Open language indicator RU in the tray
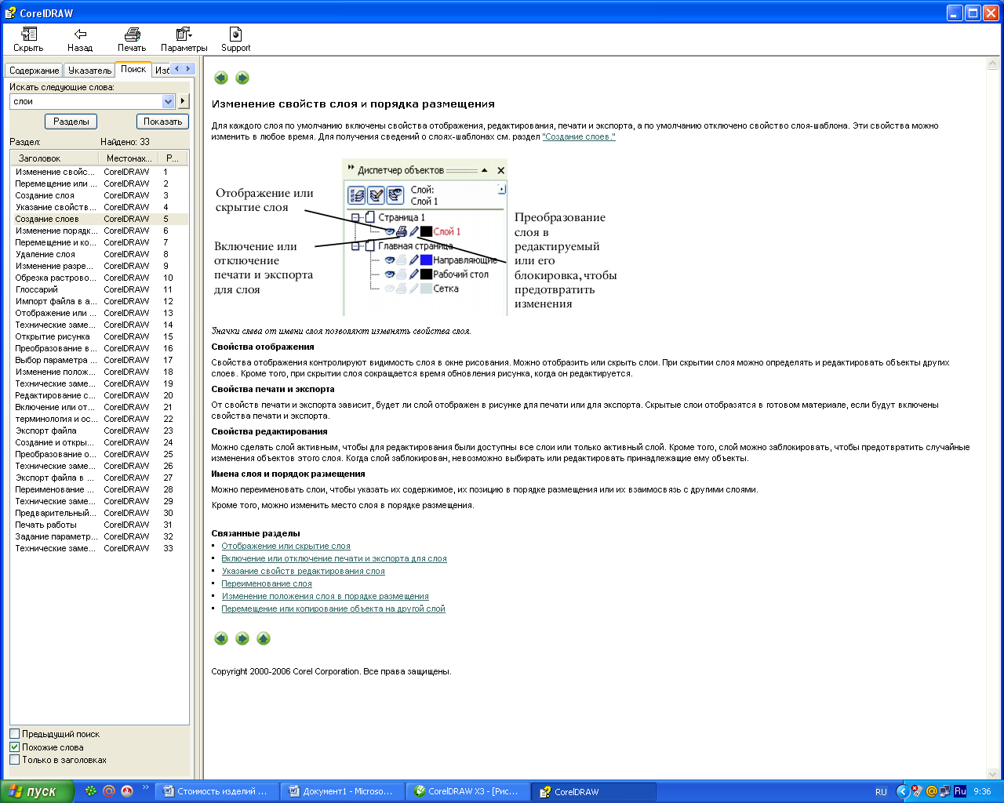This screenshot has height=803, width=1004. 881,792
